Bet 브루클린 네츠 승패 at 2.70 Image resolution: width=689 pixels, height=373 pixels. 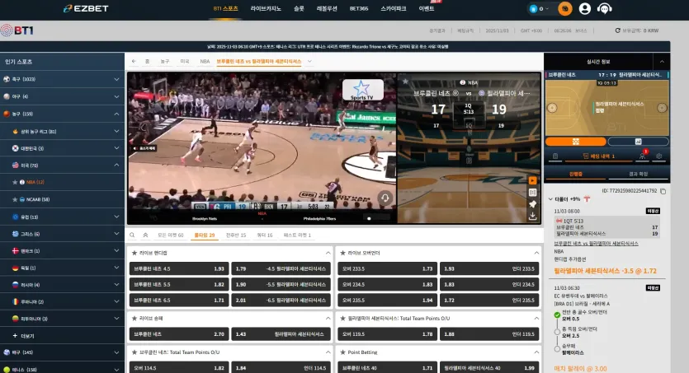(179, 334)
